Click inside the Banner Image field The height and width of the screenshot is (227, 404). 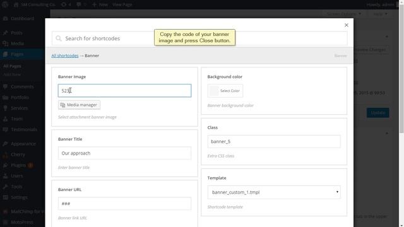[x=124, y=91]
